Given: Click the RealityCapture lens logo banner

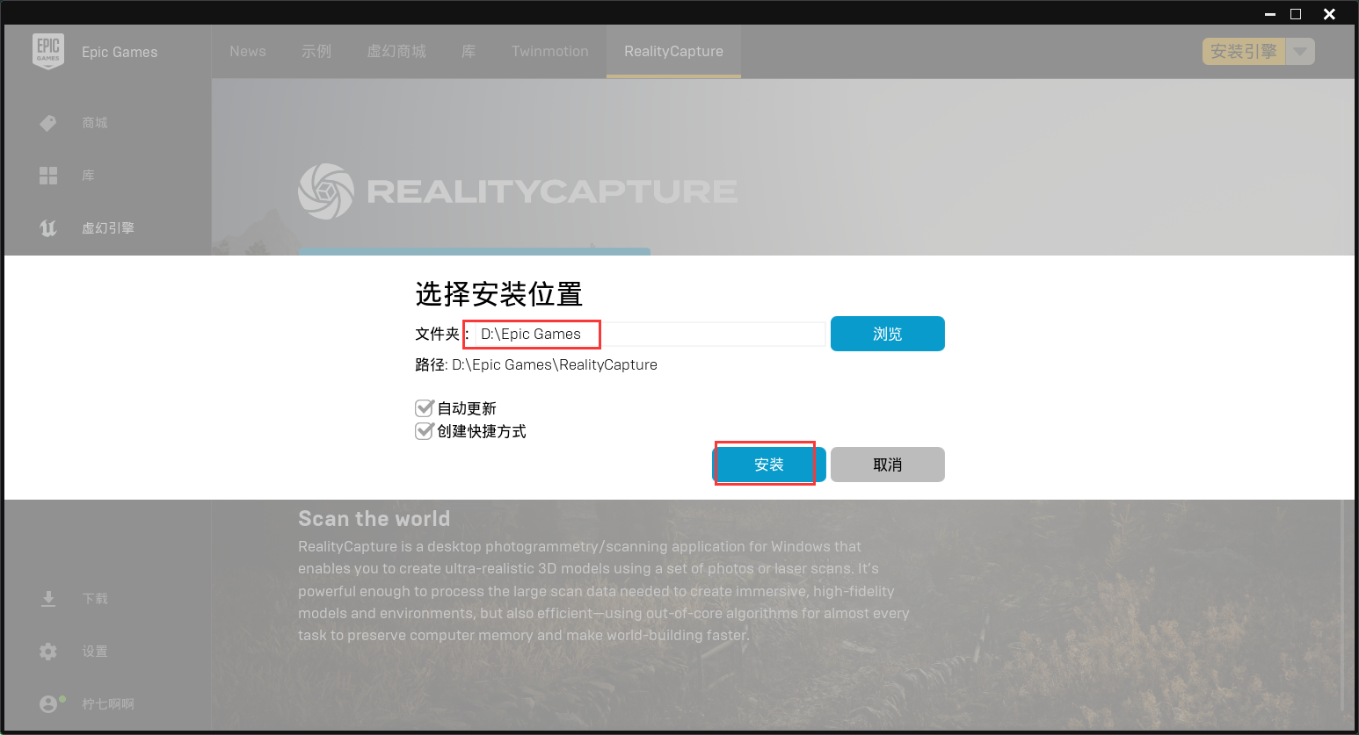Looking at the screenshot, I should (325, 191).
